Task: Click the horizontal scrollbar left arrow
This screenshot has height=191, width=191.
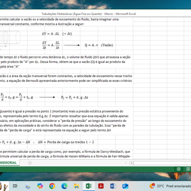Action: tap(132, 163)
